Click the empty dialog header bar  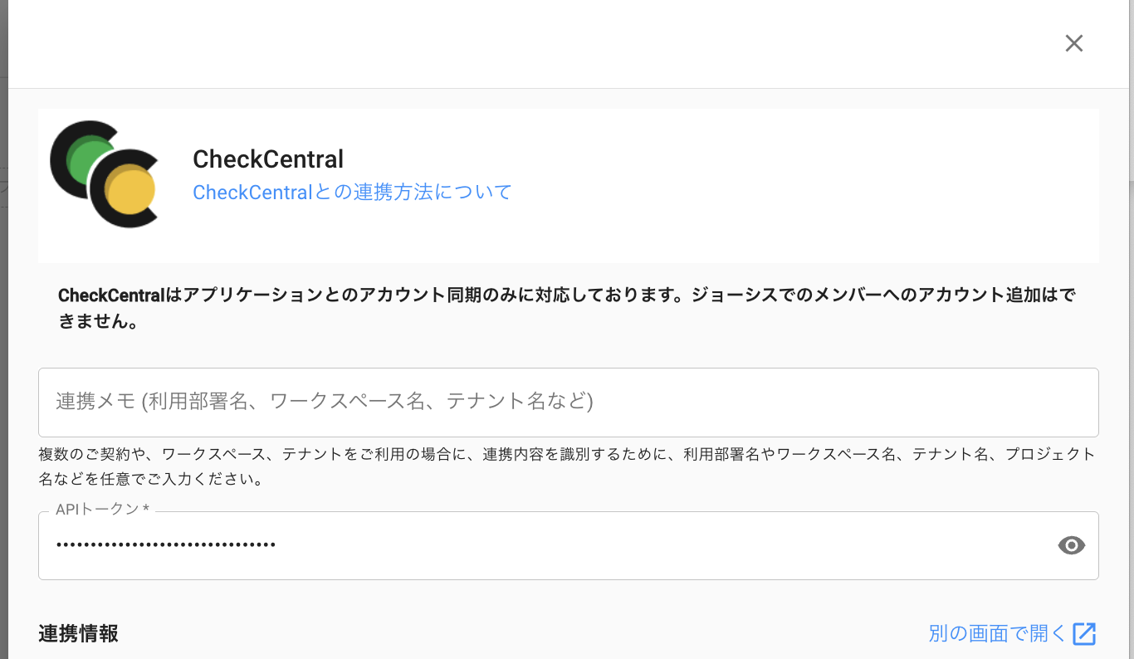coord(531,43)
